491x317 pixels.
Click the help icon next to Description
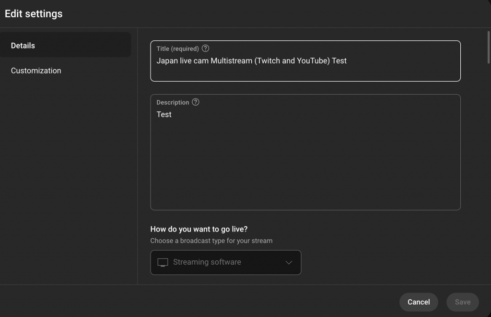195,102
